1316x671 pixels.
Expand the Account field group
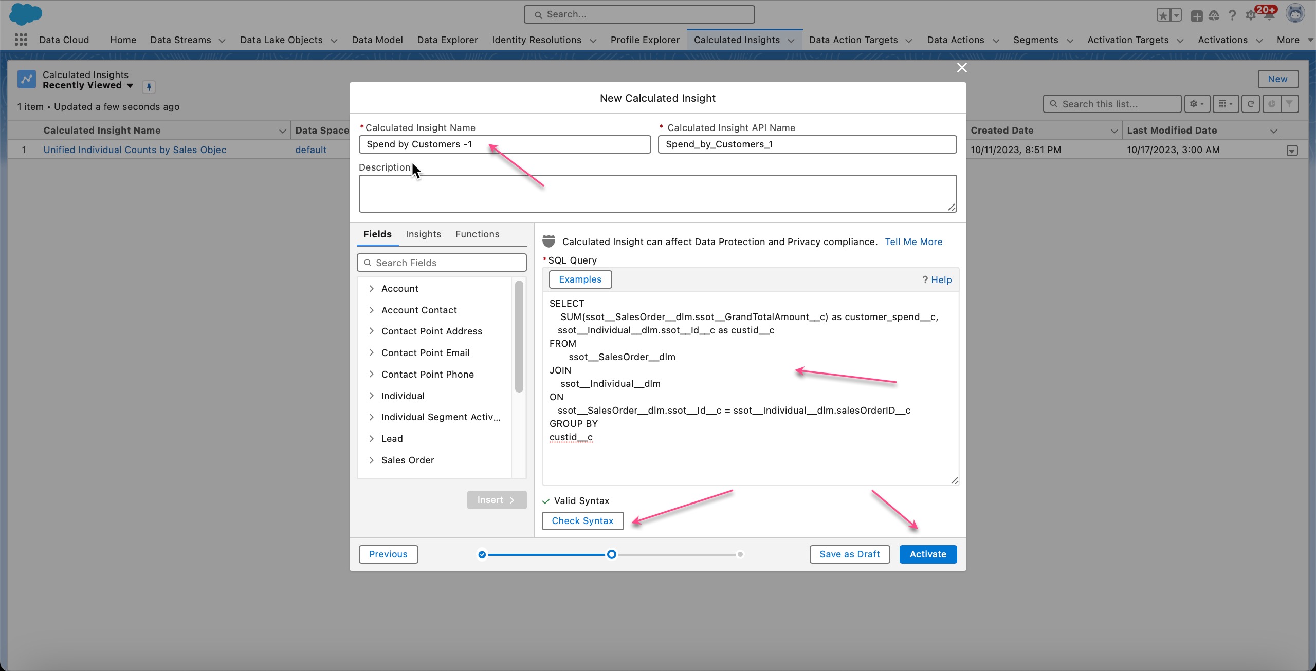click(x=371, y=289)
